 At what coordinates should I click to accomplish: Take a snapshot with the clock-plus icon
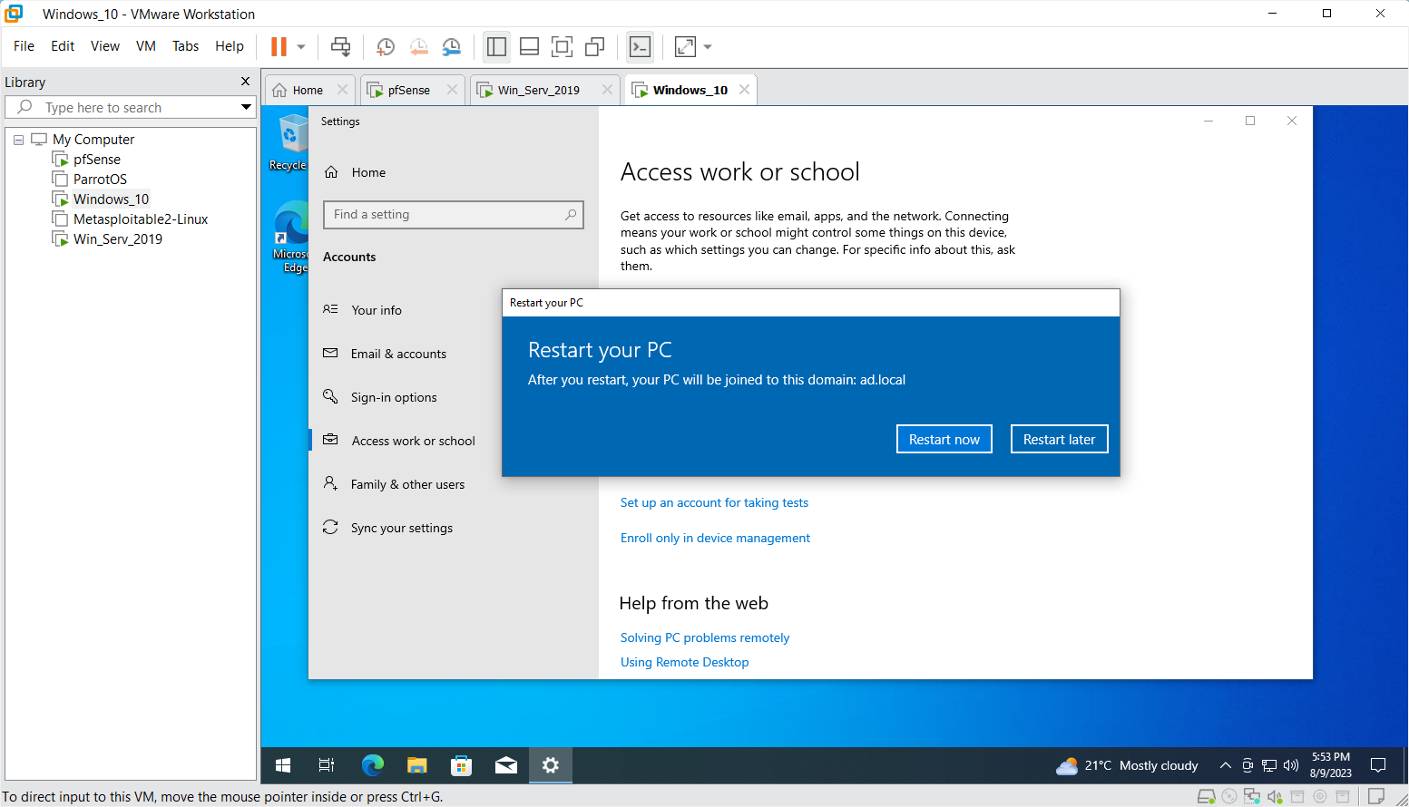point(386,47)
